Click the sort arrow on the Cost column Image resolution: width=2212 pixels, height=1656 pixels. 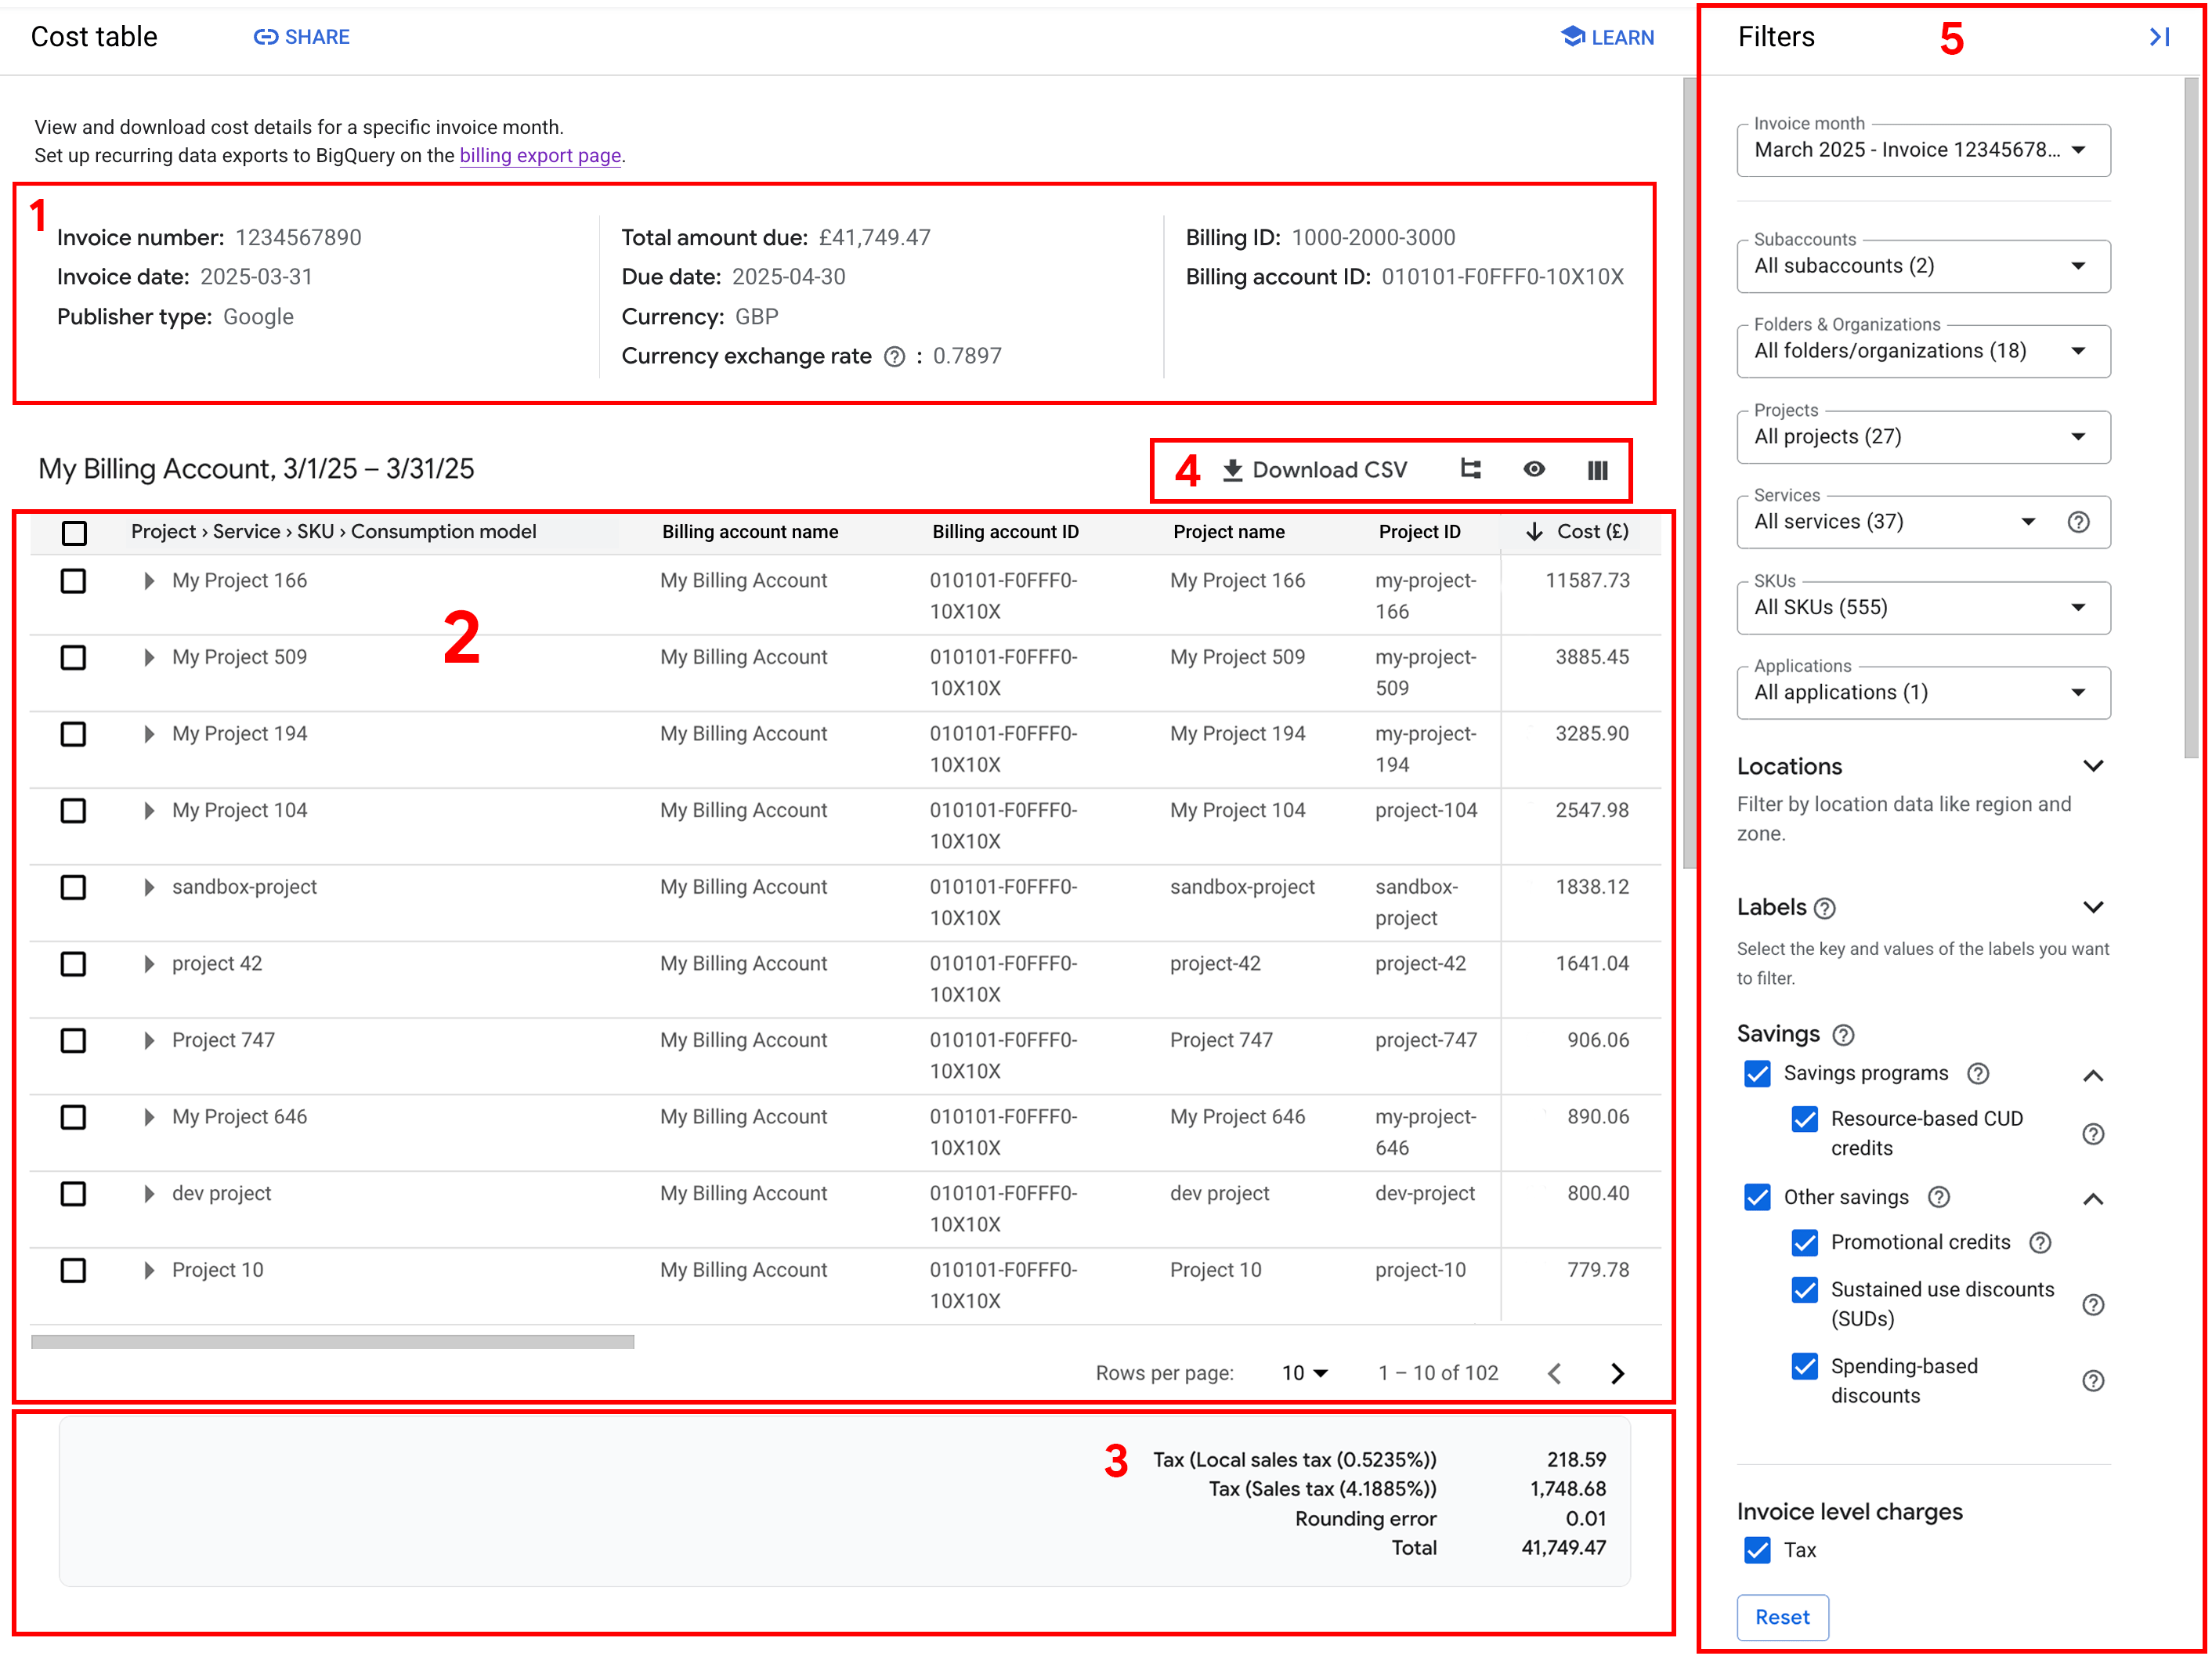point(1534,531)
